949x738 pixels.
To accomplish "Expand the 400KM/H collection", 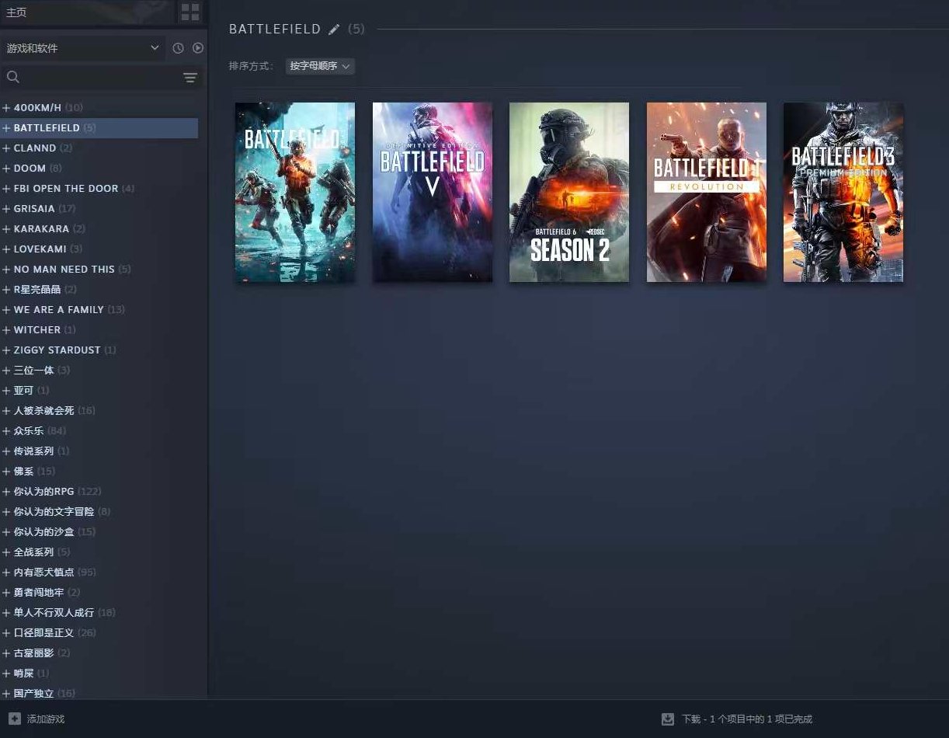I will [x=6, y=107].
